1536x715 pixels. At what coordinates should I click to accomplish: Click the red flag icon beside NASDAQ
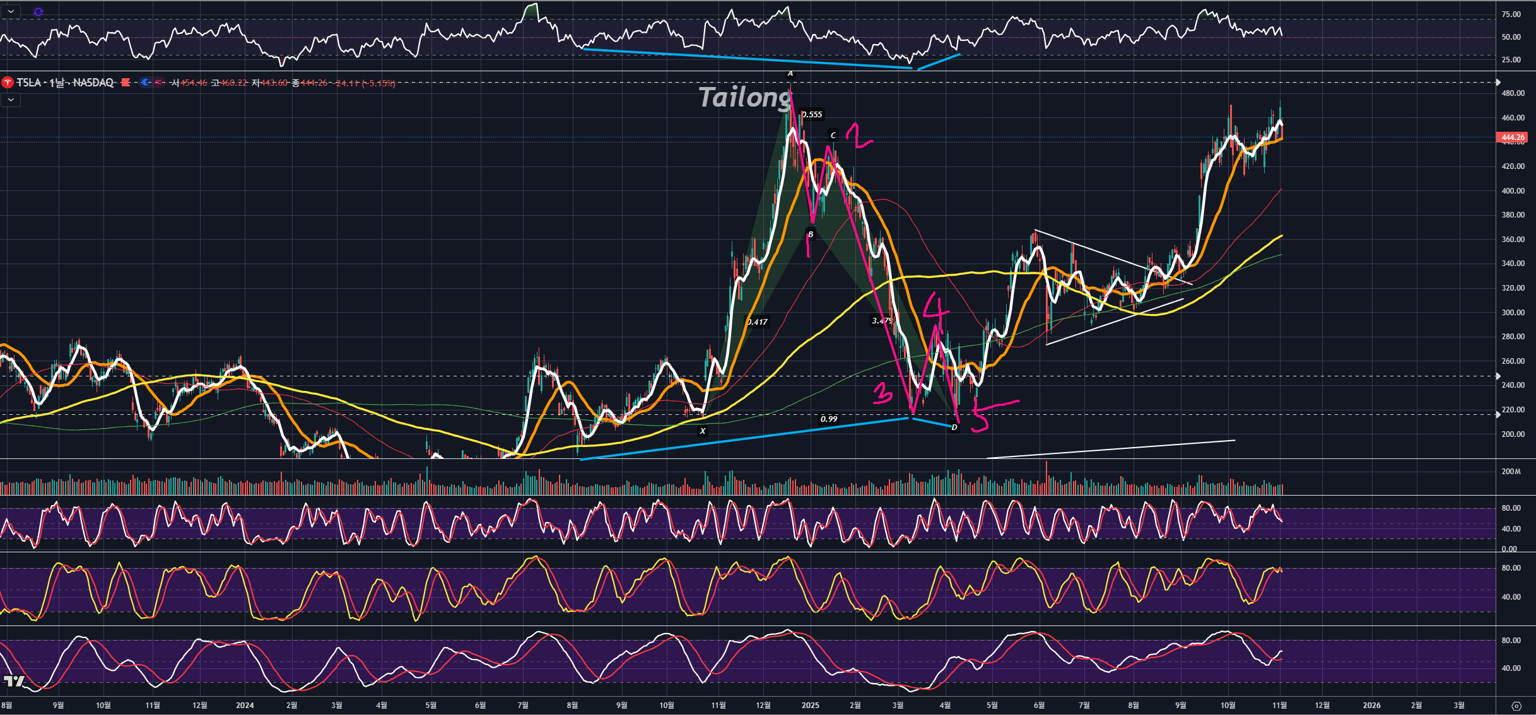tap(126, 83)
